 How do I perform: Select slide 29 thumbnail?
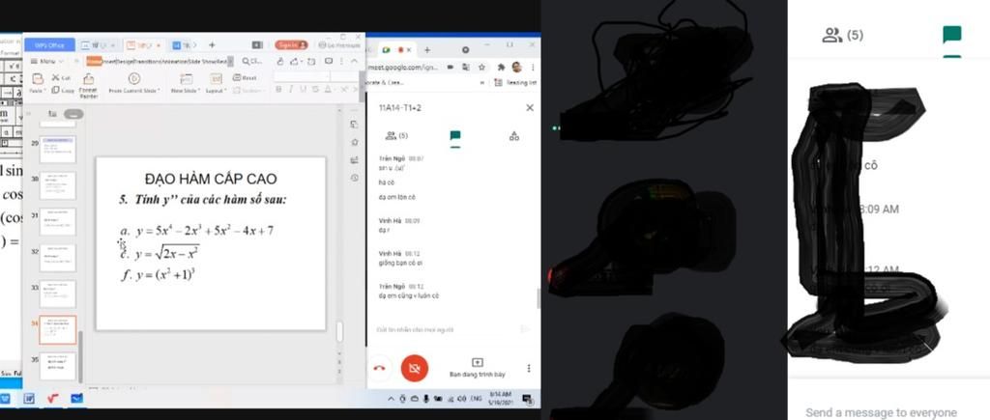[57, 150]
